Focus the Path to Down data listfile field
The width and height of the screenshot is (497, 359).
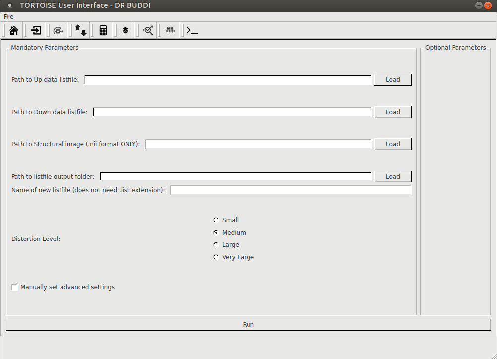[232, 112]
